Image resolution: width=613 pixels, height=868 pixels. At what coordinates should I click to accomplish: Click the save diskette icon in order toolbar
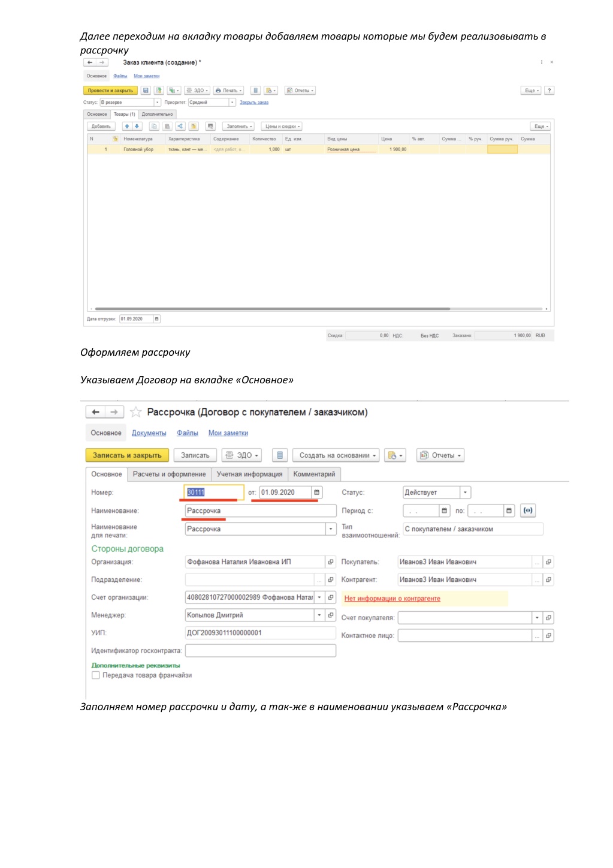click(146, 91)
